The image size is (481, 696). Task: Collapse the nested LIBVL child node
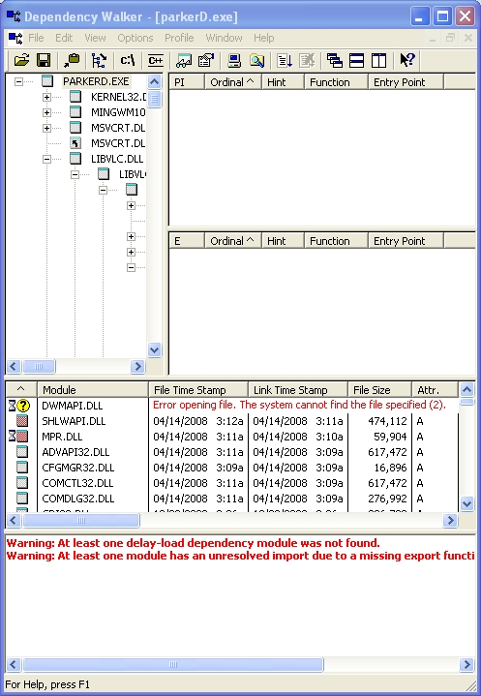[x=75, y=174]
